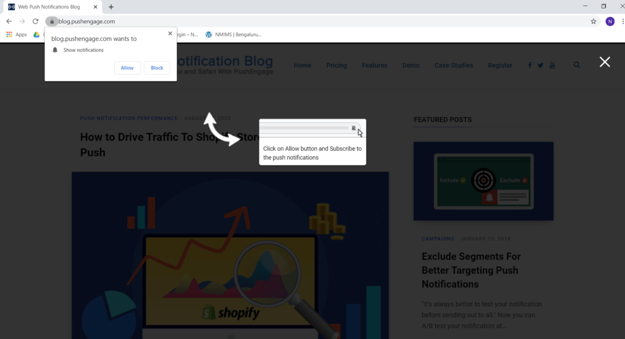The width and height of the screenshot is (625, 339).
Task: Open a new tab with the plus icon
Action: pyautogui.click(x=111, y=7)
